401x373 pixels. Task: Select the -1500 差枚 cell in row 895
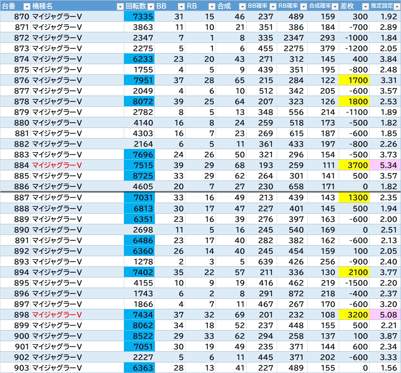pyautogui.click(x=354, y=283)
